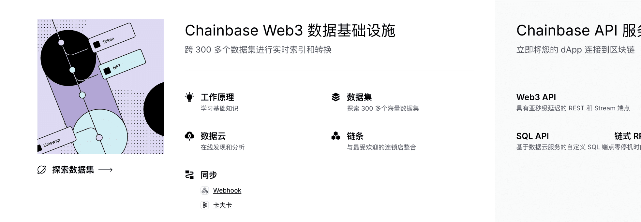Click the Token and NFT illustration thumbnail
Viewport: 641px width, 222px height.
click(x=100, y=87)
